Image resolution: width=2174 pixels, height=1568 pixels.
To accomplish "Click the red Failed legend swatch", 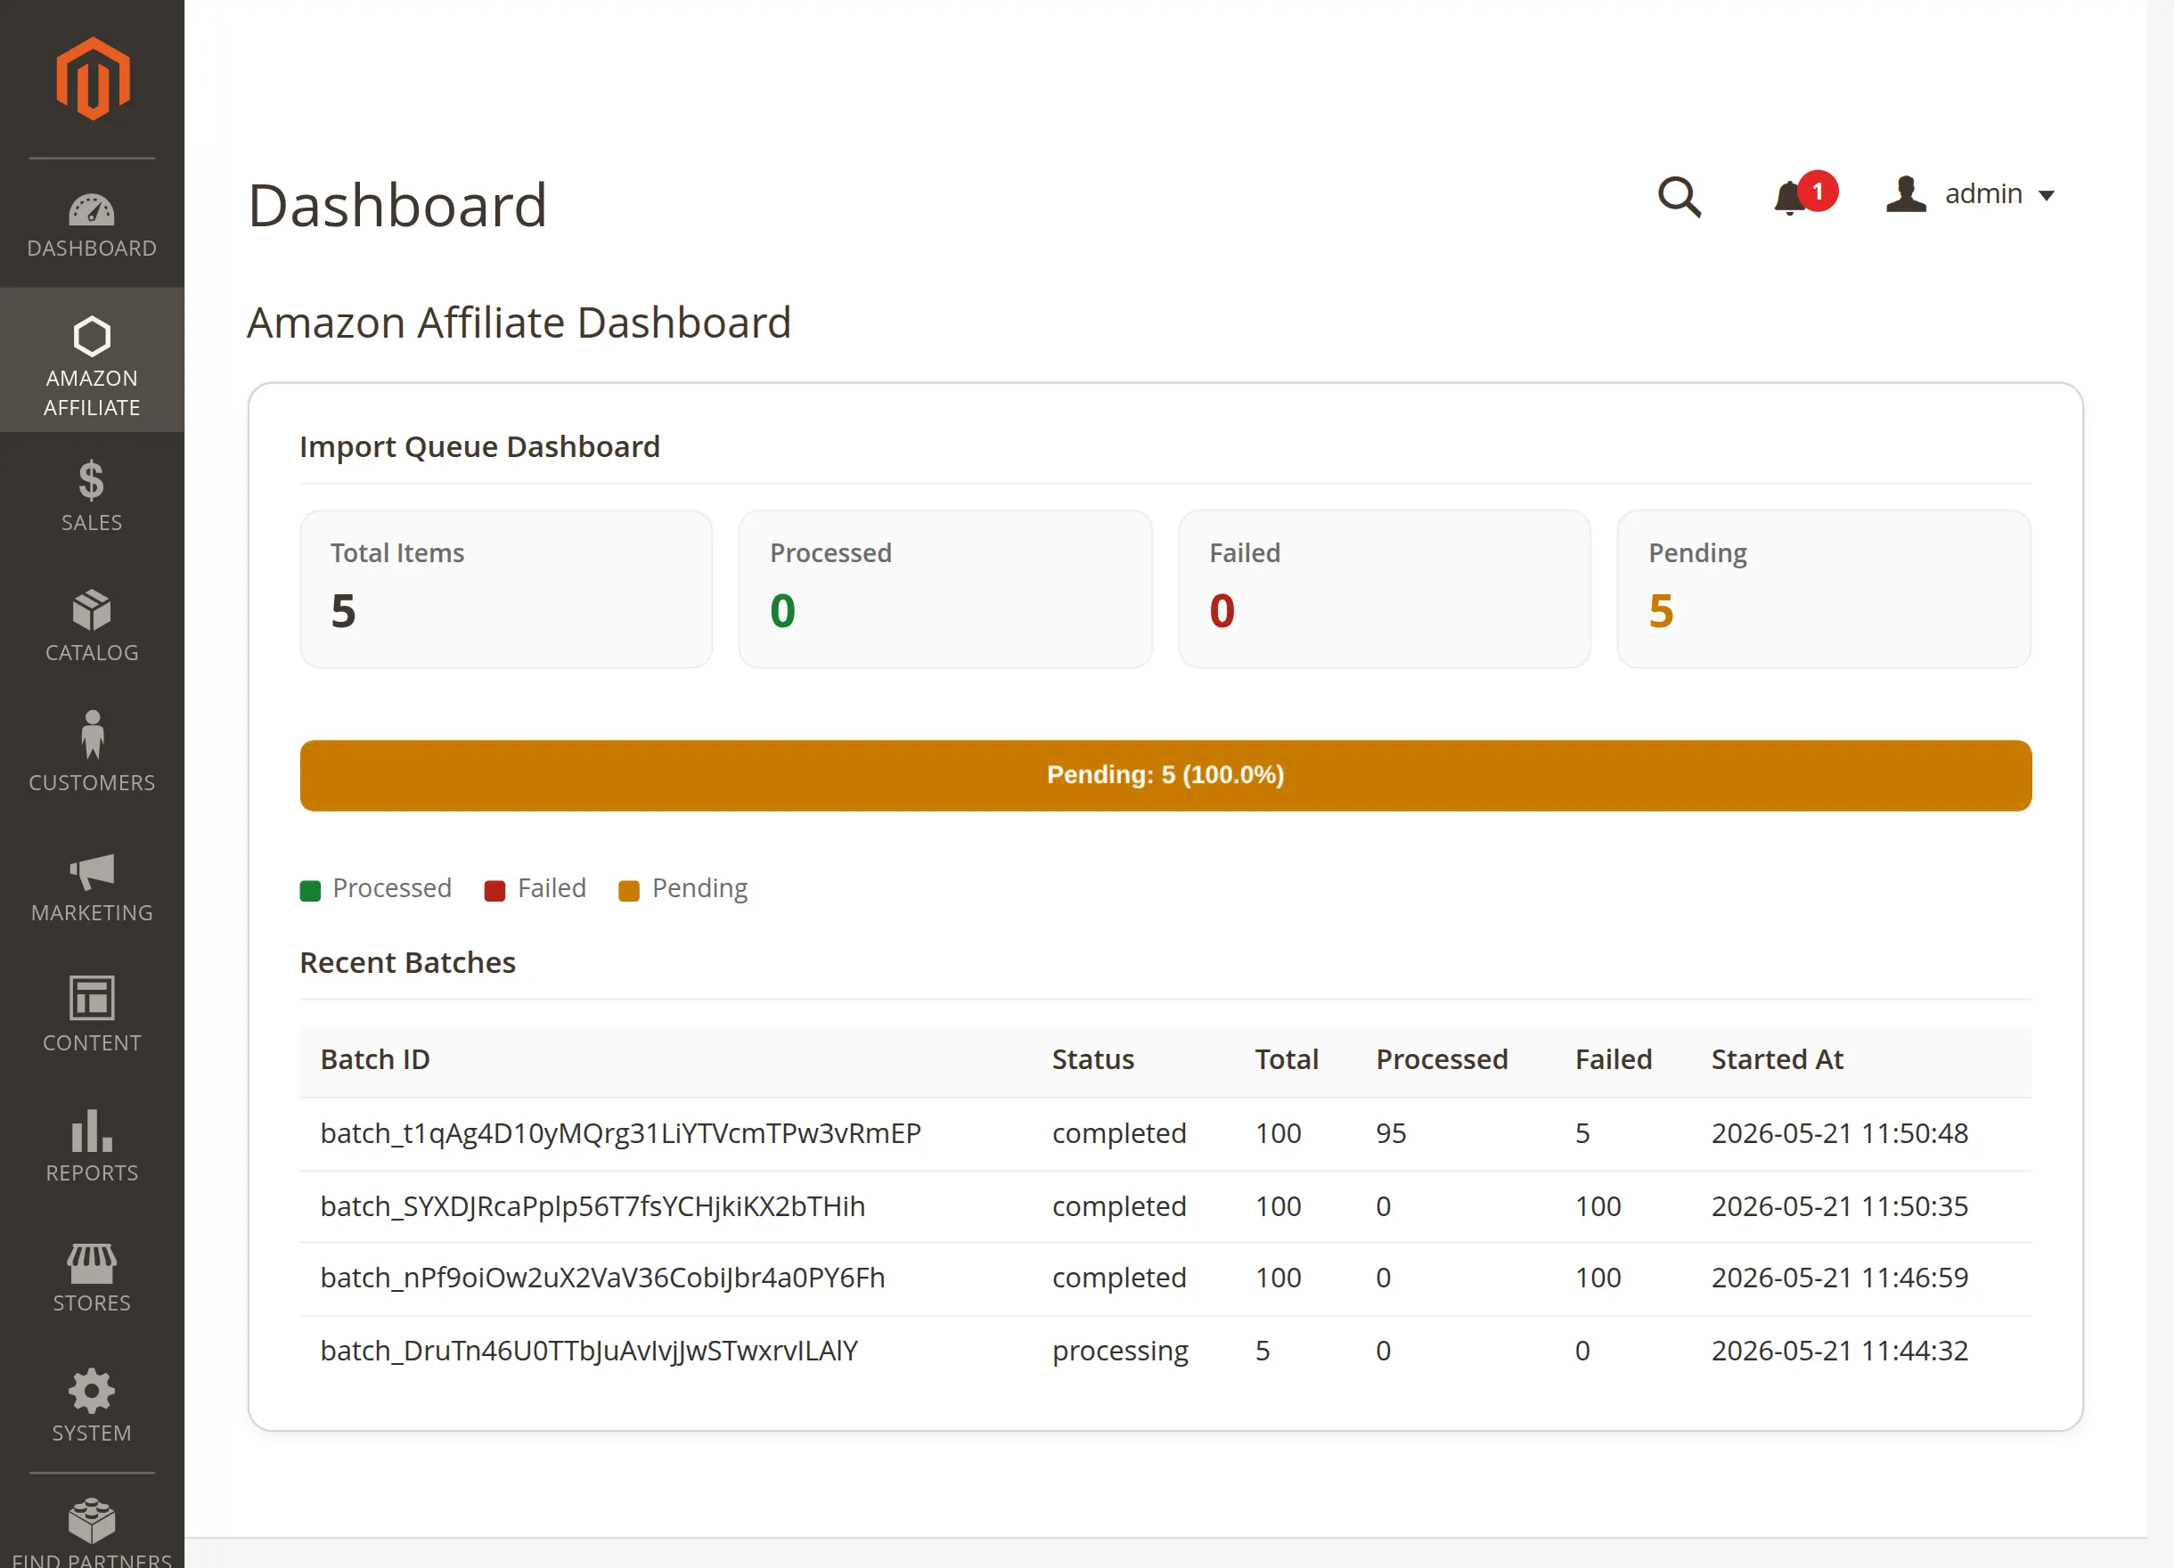I will pos(494,890).
